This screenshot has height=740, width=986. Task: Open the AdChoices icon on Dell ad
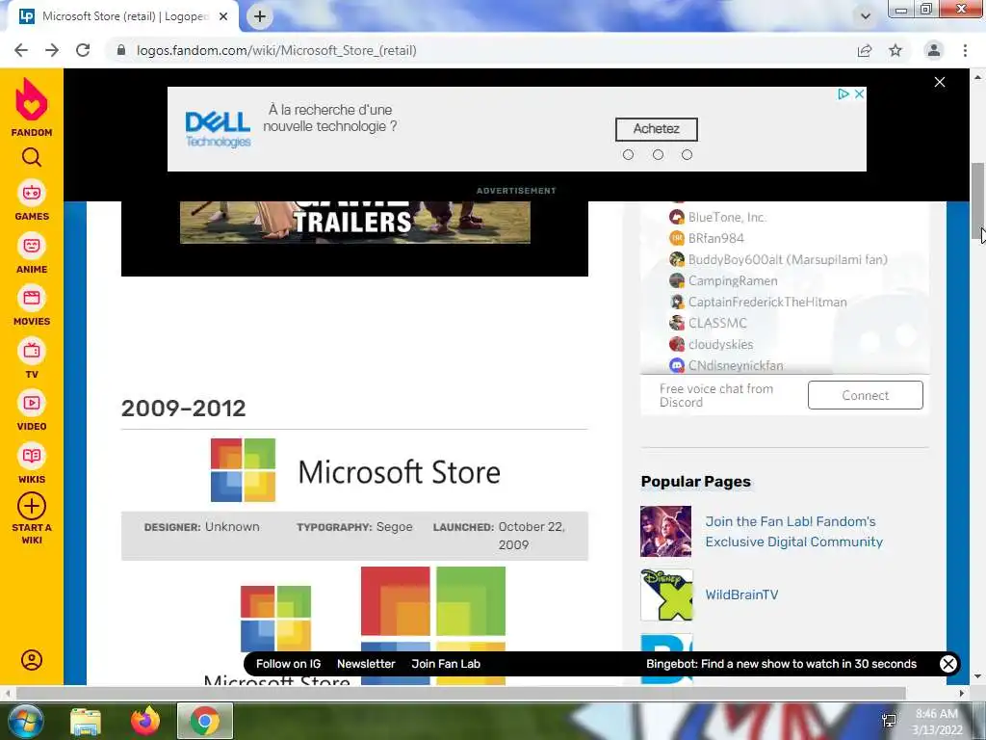[843, 93]
